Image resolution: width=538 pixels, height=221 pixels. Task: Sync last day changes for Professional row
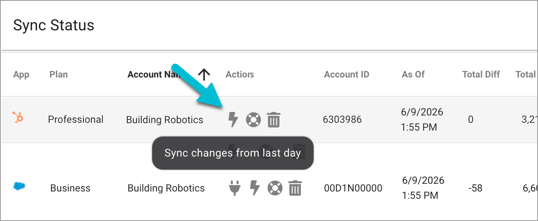(x=233, y=120)
